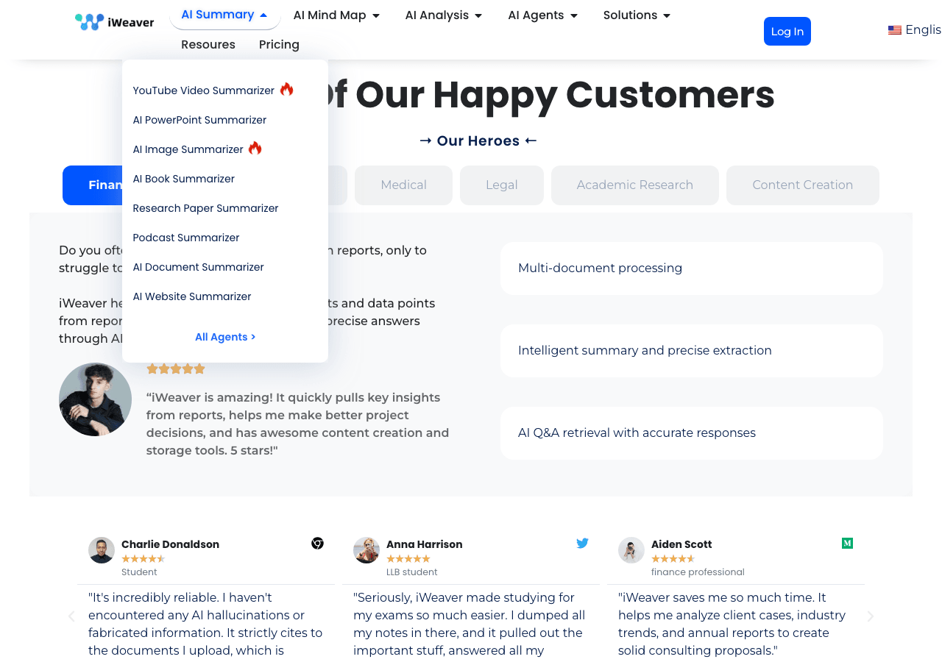Screen dimensions: 942x662
Task: Click the Our Heroes heading
Action: point(478,140)
